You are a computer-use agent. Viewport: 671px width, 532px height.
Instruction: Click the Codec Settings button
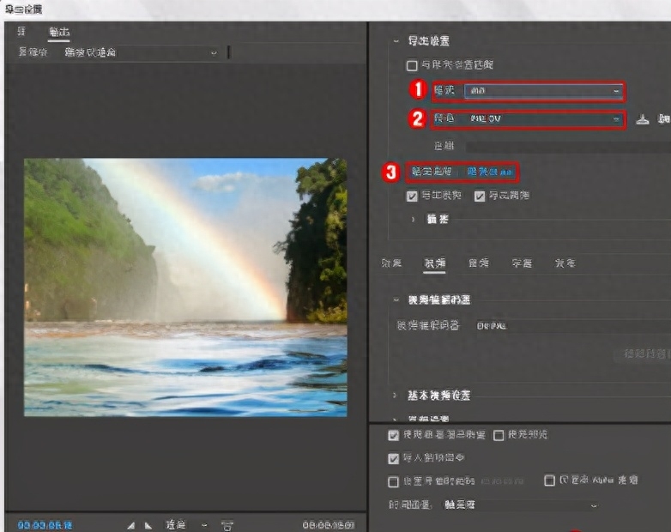point(644,354)
